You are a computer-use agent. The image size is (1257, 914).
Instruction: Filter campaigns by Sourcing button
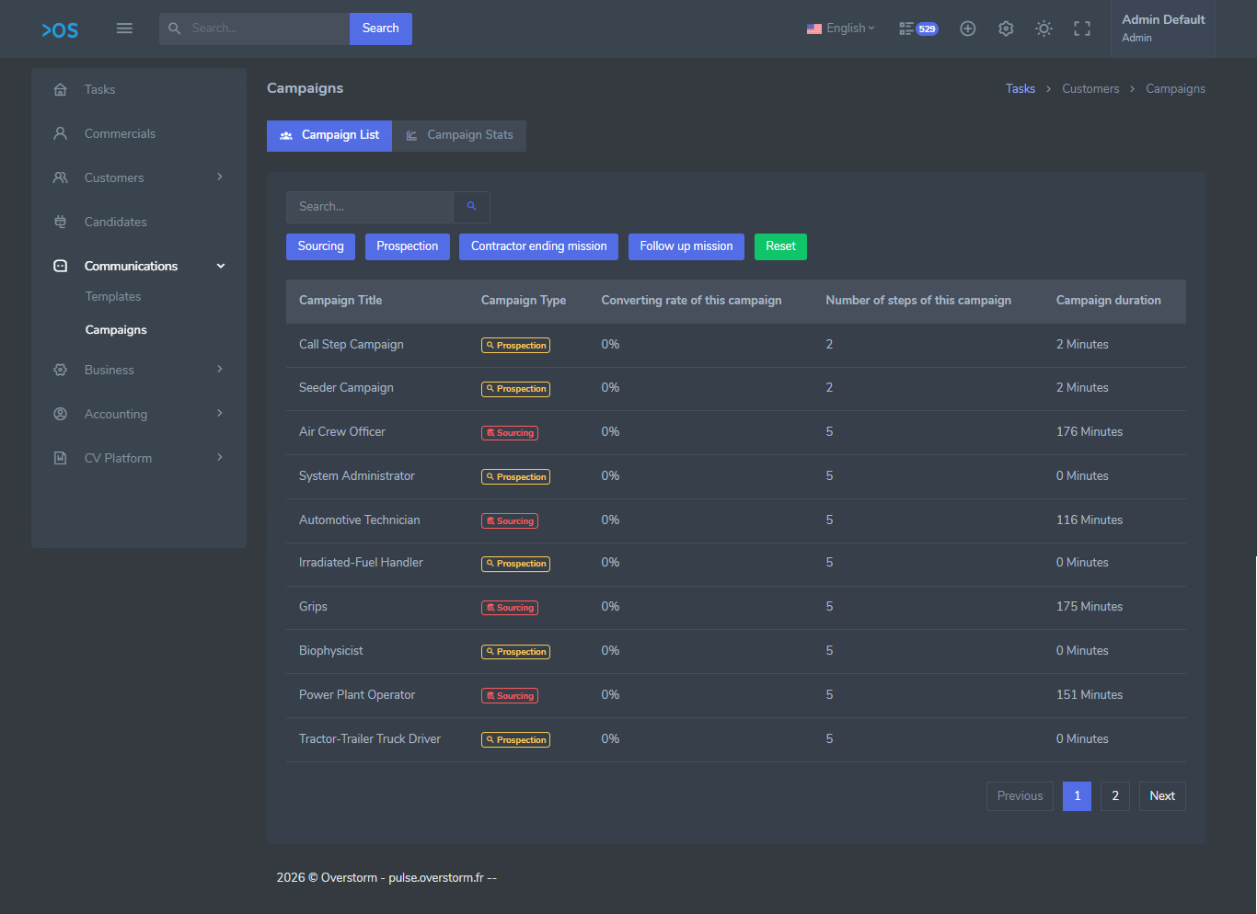(320, 246)
